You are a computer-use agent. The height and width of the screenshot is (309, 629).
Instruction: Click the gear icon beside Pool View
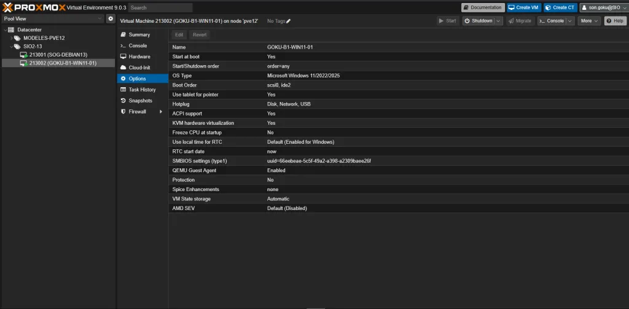[111, 19]
